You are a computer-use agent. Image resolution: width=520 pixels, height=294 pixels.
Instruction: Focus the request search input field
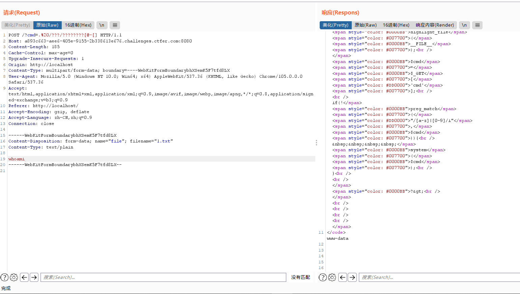[x=163, y=277]
